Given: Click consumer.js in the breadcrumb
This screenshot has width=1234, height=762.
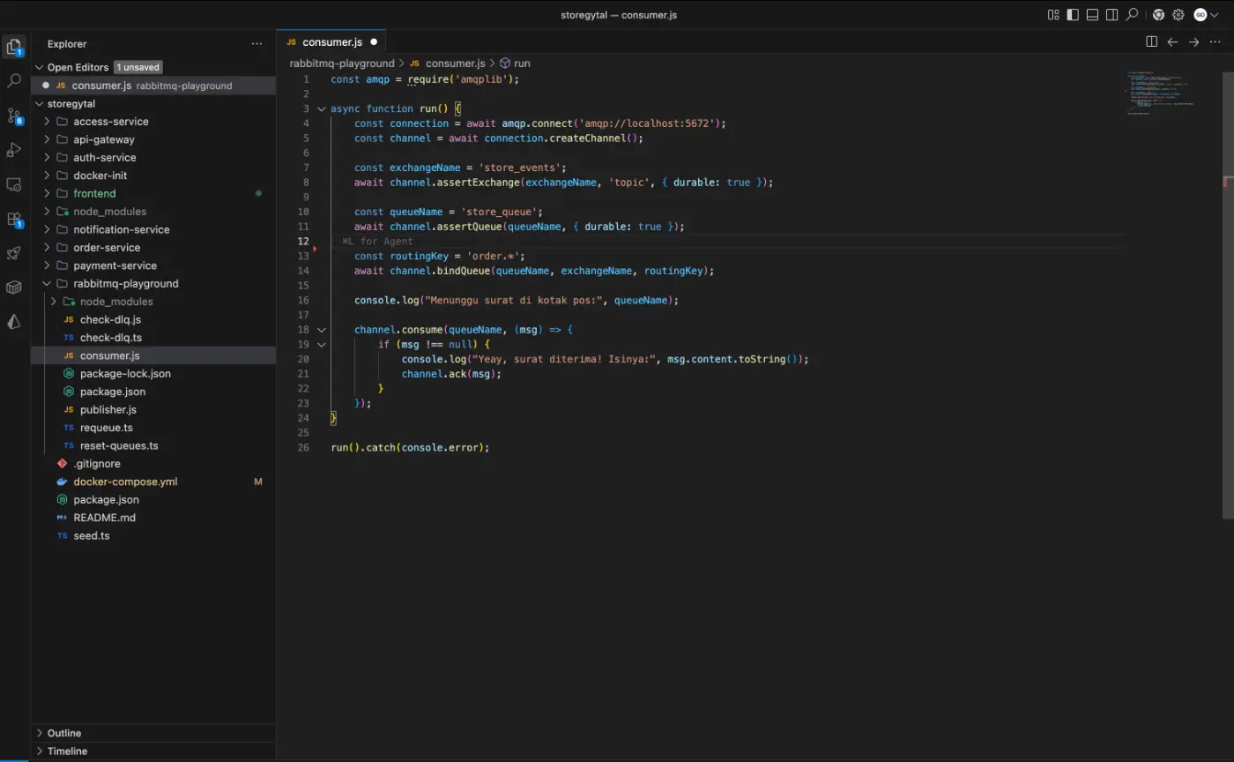Looking at the screenshot, I should tap(455, 63).
